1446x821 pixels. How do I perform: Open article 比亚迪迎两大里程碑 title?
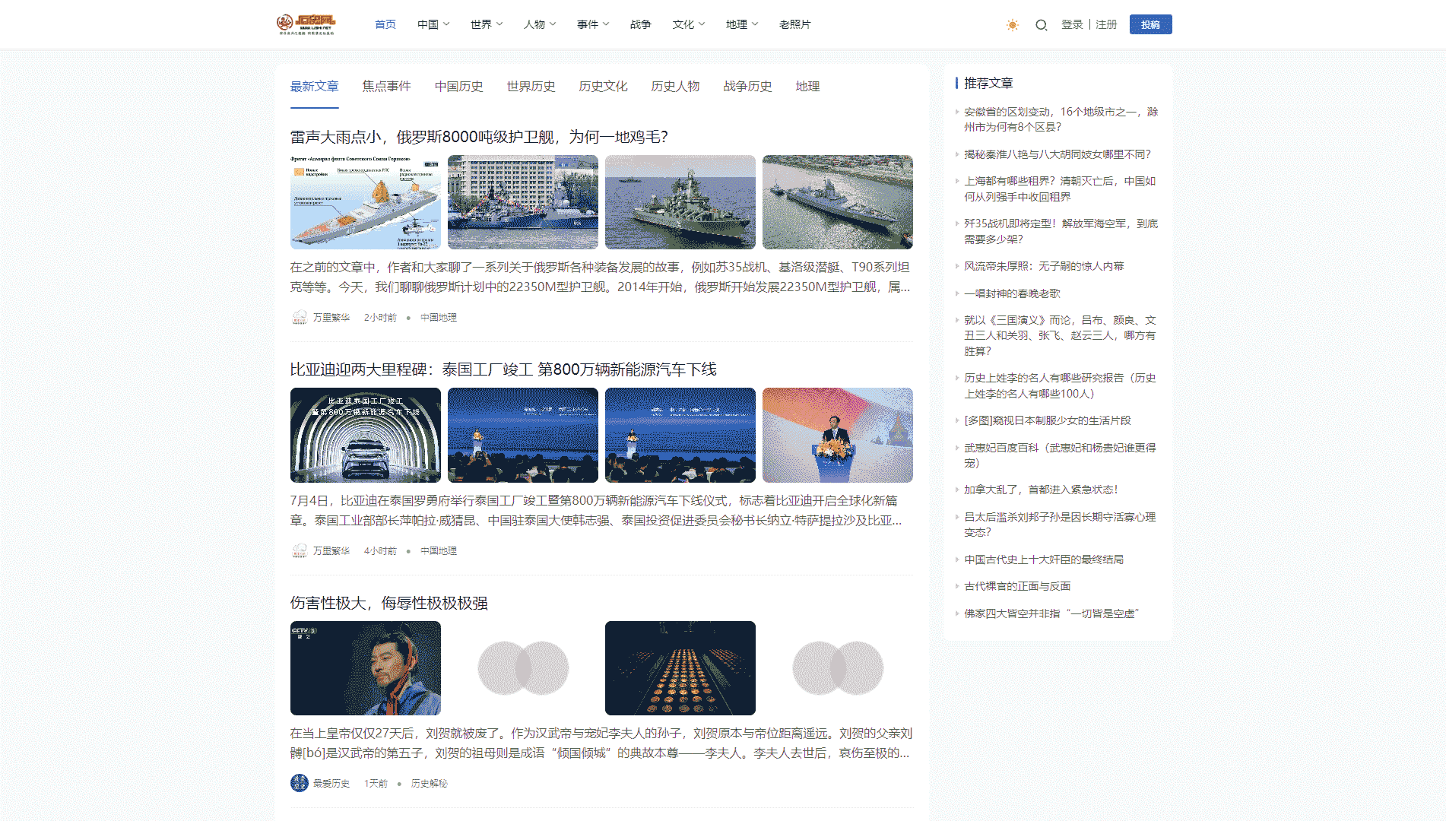point(503,369)
